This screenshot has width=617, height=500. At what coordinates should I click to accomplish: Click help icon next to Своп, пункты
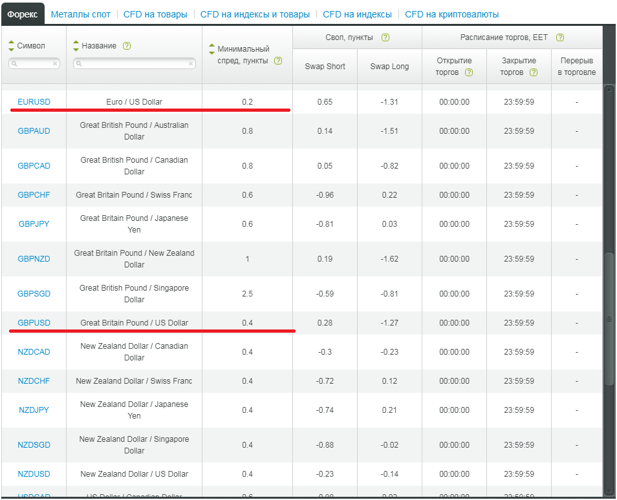385,37
